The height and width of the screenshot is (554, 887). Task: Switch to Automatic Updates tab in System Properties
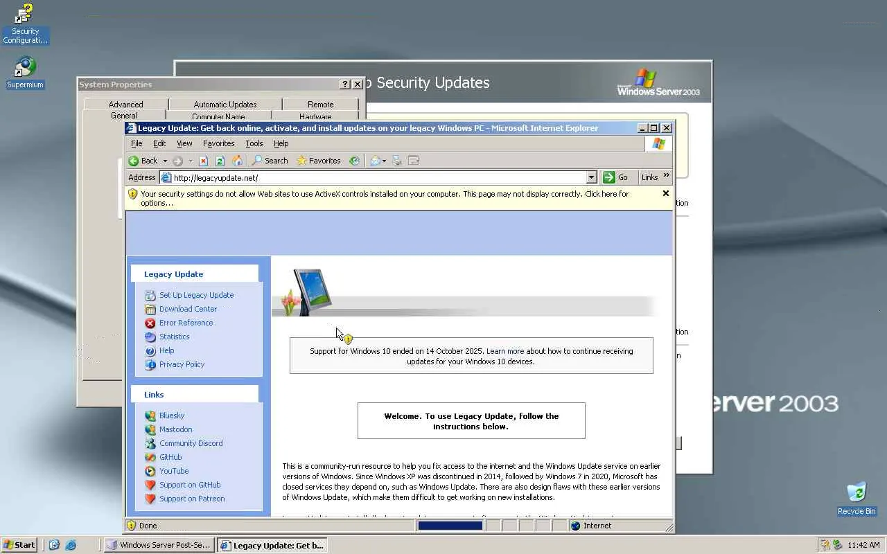(x=225, y=104)
